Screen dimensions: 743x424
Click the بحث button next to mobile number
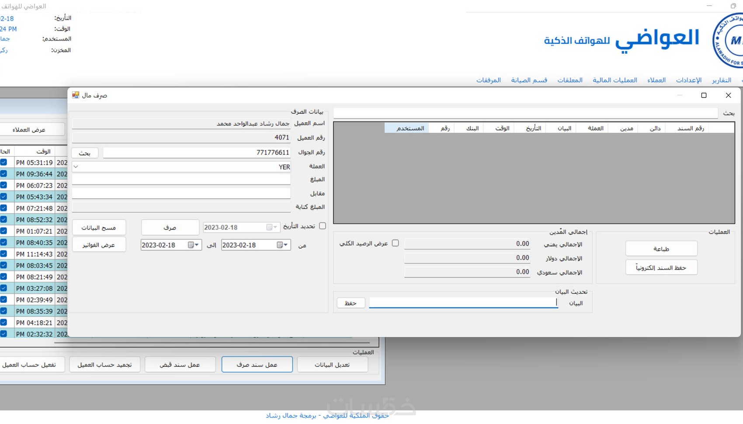85,153
